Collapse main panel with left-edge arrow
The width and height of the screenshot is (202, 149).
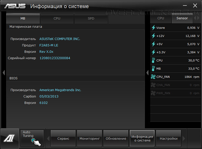click(x=4, y=73)
